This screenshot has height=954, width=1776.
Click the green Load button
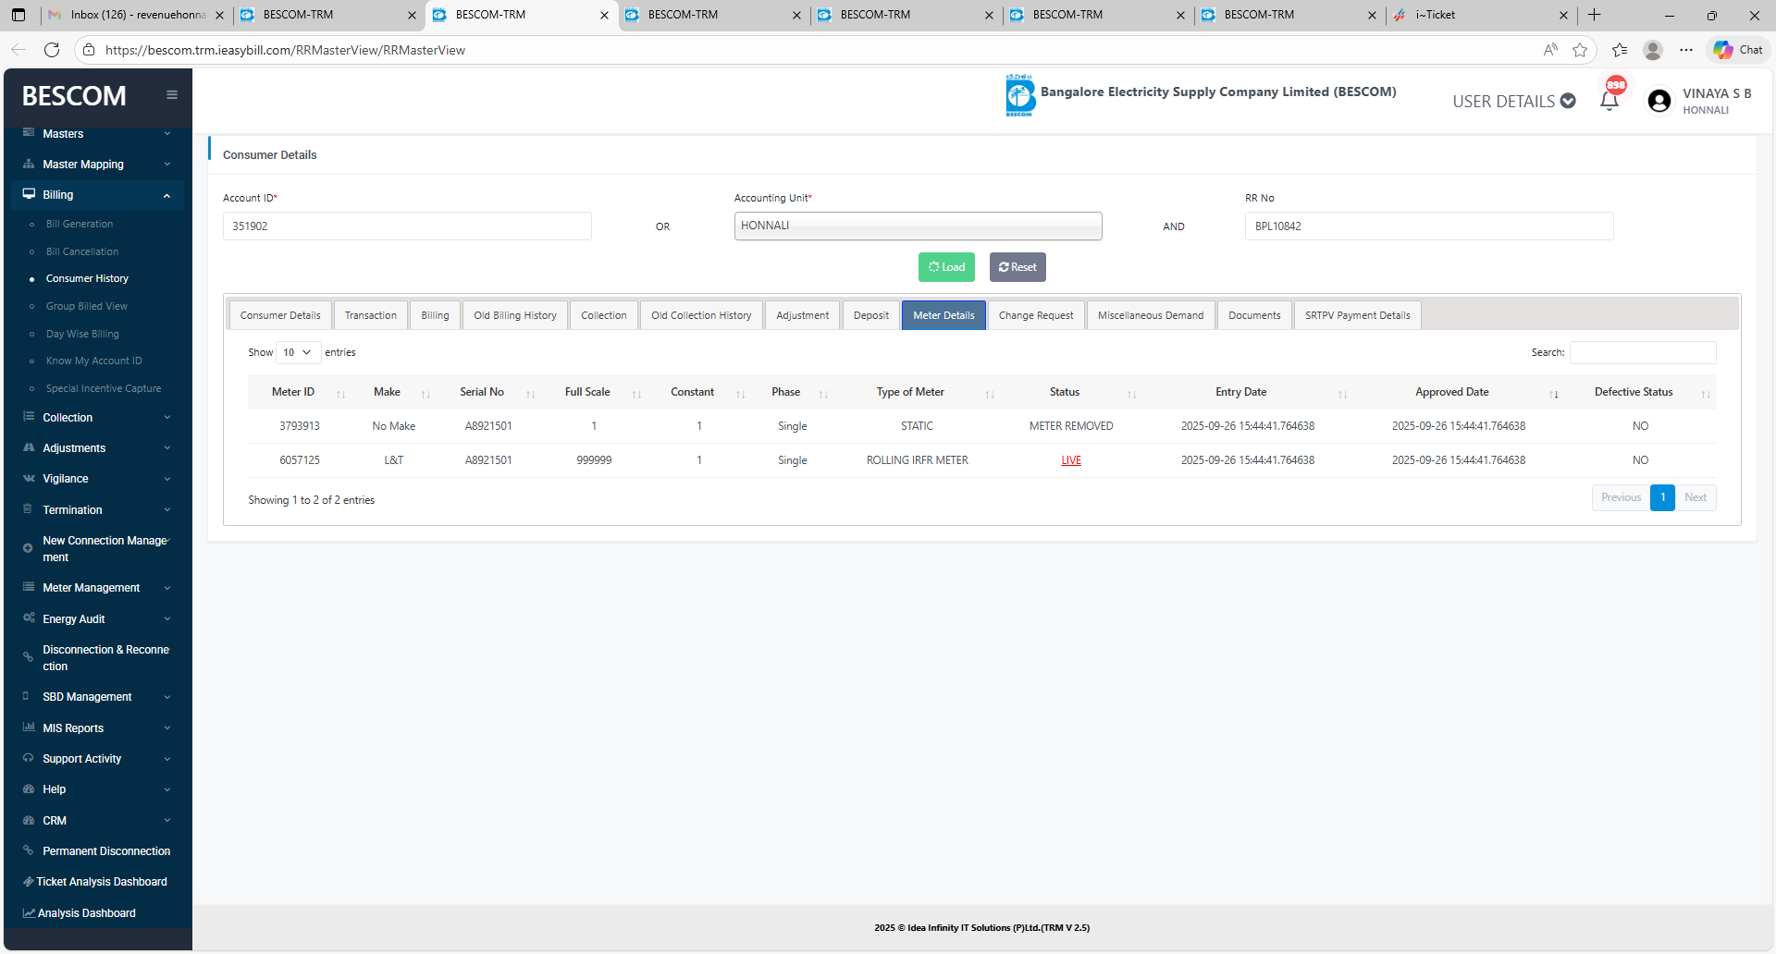[x=946, y=267]
